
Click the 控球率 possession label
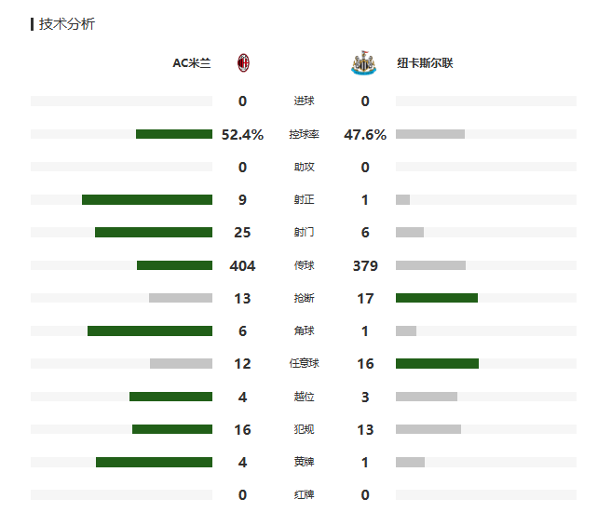click(304, 134)
